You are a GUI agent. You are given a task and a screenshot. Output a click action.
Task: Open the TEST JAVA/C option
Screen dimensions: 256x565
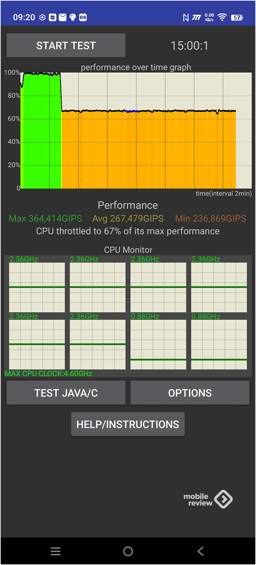(x=66, y=393)
